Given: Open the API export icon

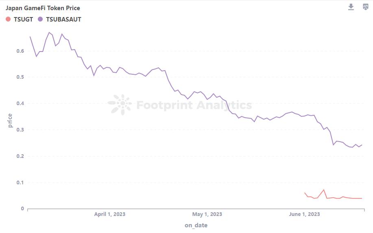Looking at the screenshot, I should pos(365,7).
